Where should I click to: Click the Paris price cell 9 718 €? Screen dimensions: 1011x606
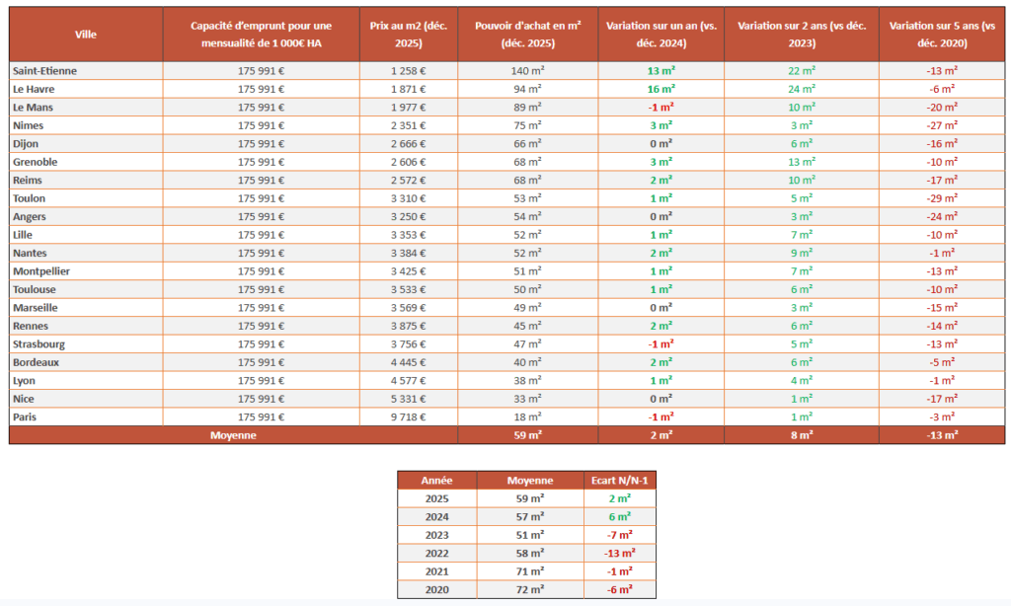[x=408, y=417]
